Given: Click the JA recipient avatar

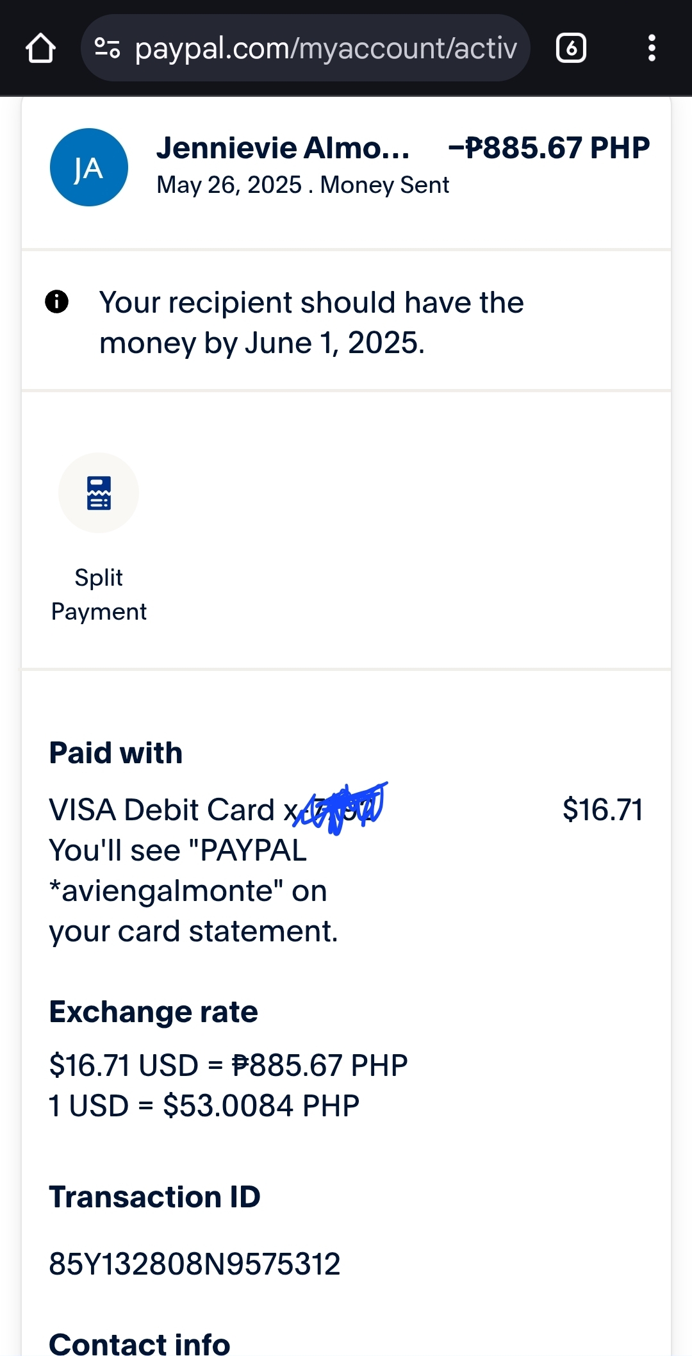Looking at the screenshot, I should click(89, 167).
